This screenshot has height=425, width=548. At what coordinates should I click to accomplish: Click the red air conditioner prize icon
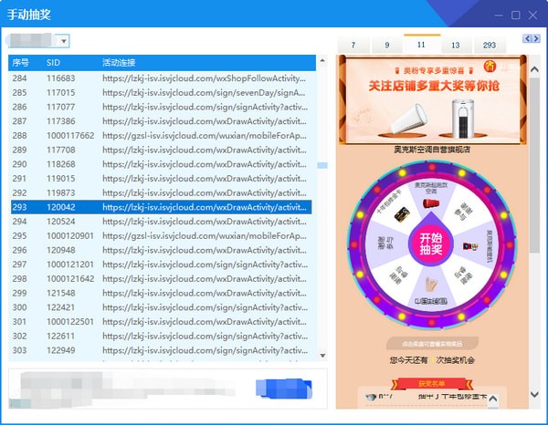(430, 203)
